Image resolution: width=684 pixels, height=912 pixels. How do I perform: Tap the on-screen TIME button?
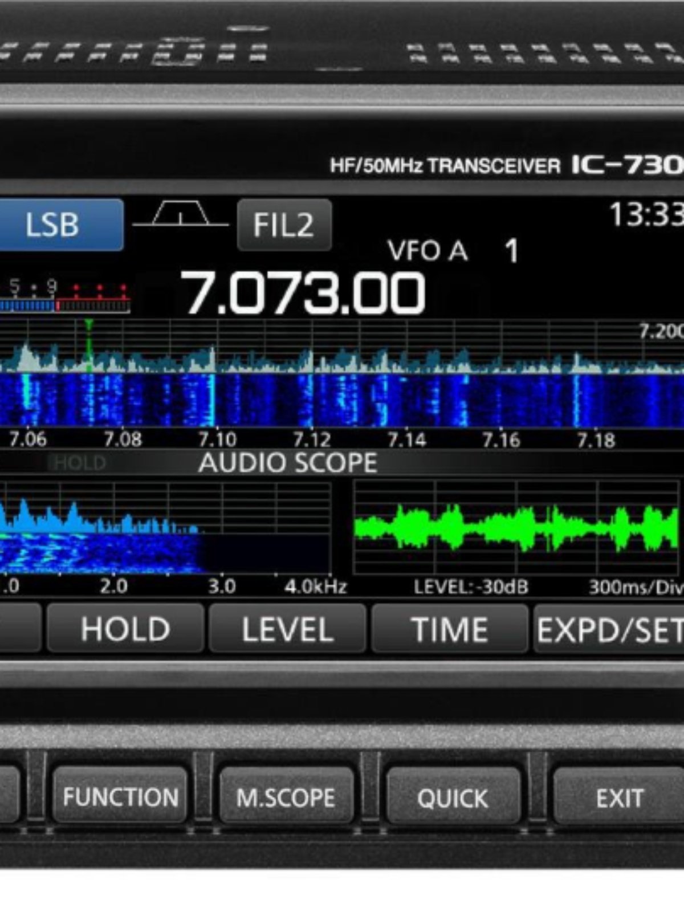(x=449, y=629)
